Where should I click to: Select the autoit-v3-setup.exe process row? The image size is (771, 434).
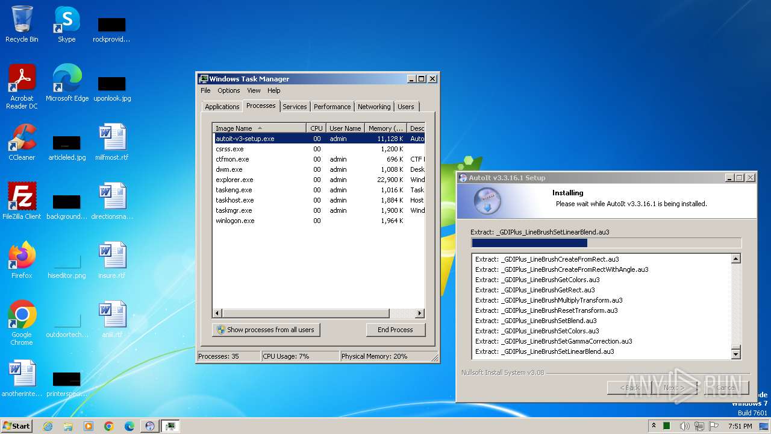[x=319, y=139]
